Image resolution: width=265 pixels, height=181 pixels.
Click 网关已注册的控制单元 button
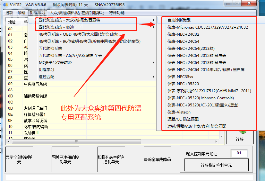click(x=65, y=159)
